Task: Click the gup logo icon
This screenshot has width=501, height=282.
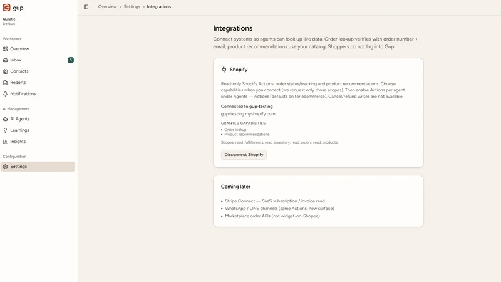Action: [6, 8]
